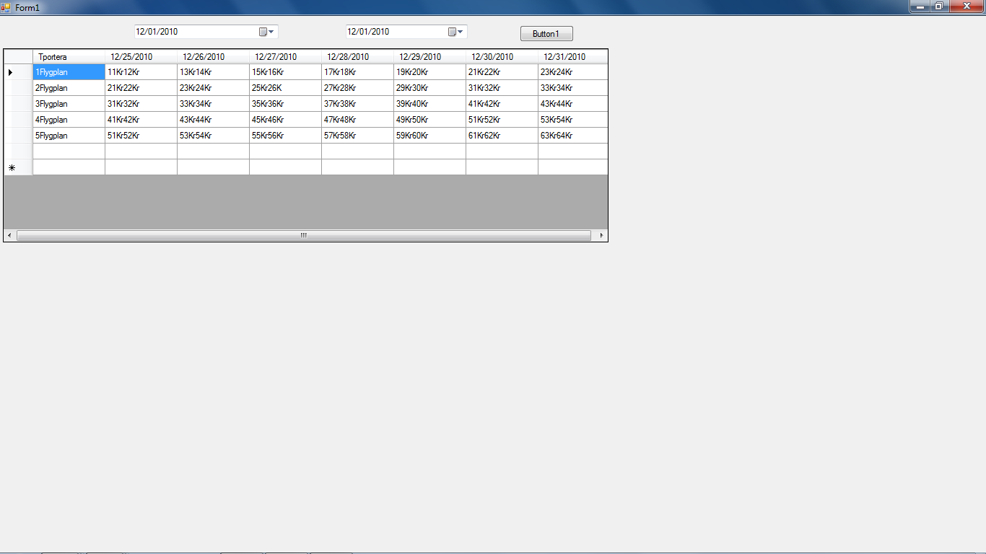This screenshot has width=986, height=554.
Task: Expand the second date picker dropdown arrow
Action: click(462, 31)
